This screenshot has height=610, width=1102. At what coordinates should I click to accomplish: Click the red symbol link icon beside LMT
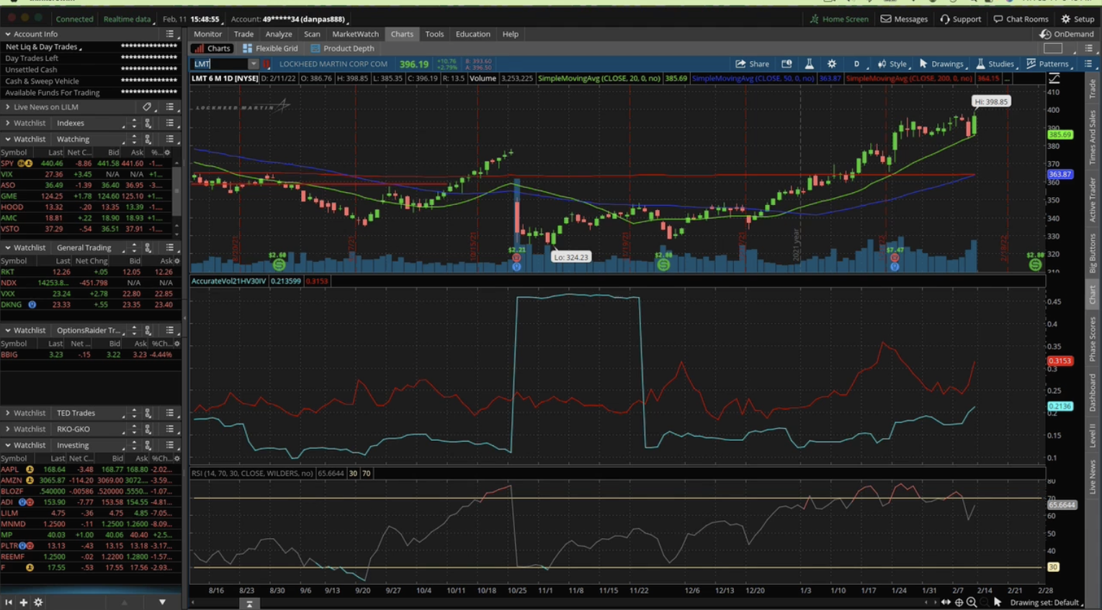(266, 64)
